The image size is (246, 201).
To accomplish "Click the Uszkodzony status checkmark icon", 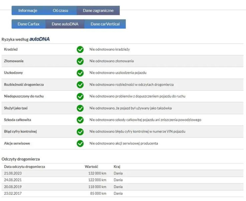I will [80, 73].
